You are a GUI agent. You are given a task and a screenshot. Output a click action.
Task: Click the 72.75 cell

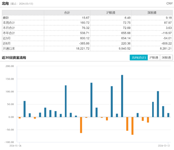[127, 23]
